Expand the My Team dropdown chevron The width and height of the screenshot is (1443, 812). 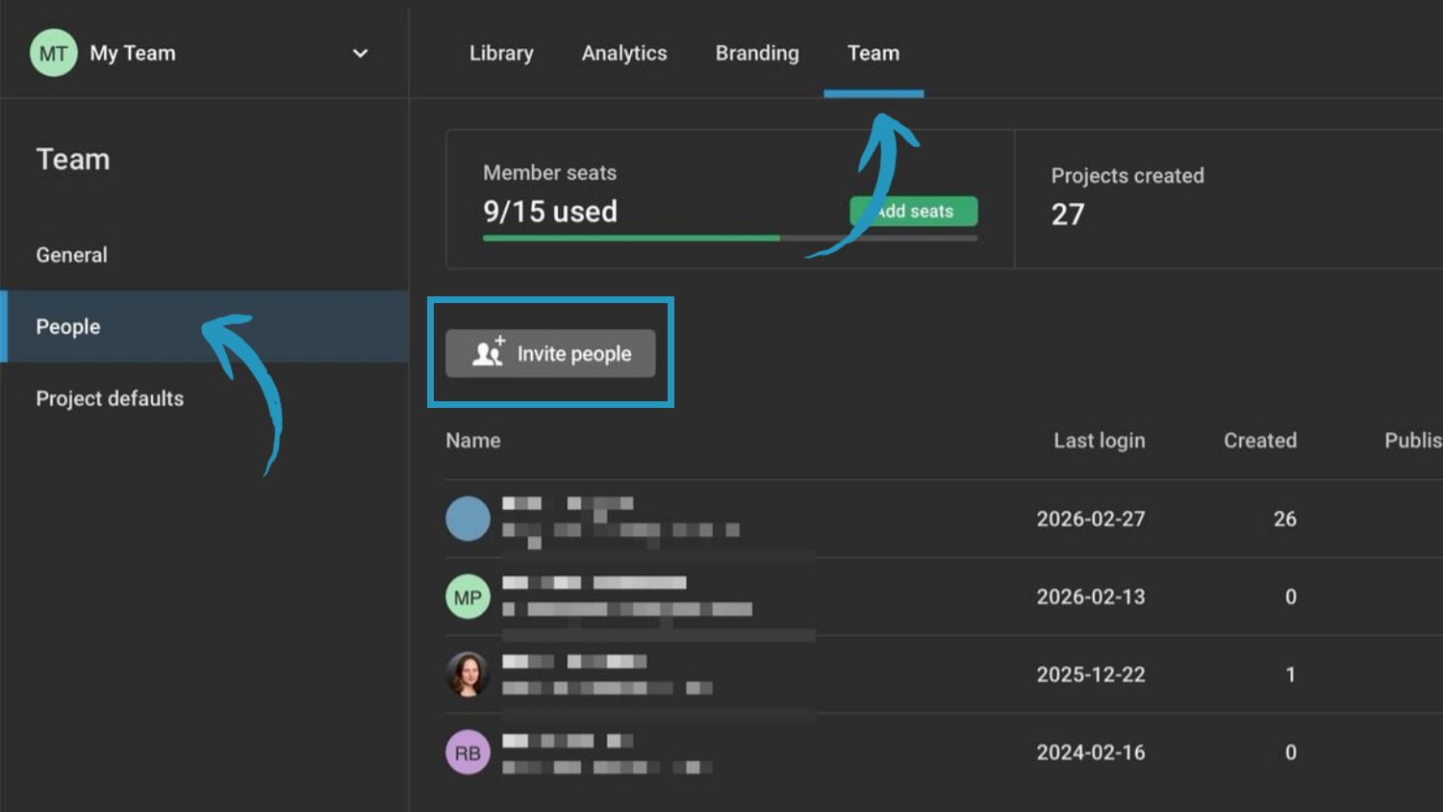click(x=360, y=53)
